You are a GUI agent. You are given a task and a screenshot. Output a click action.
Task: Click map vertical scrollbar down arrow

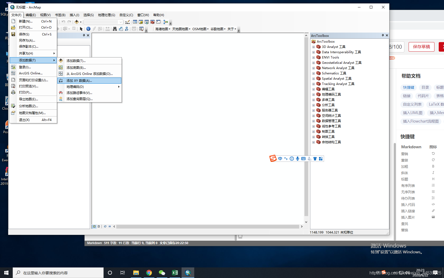[x=306, y=222]
